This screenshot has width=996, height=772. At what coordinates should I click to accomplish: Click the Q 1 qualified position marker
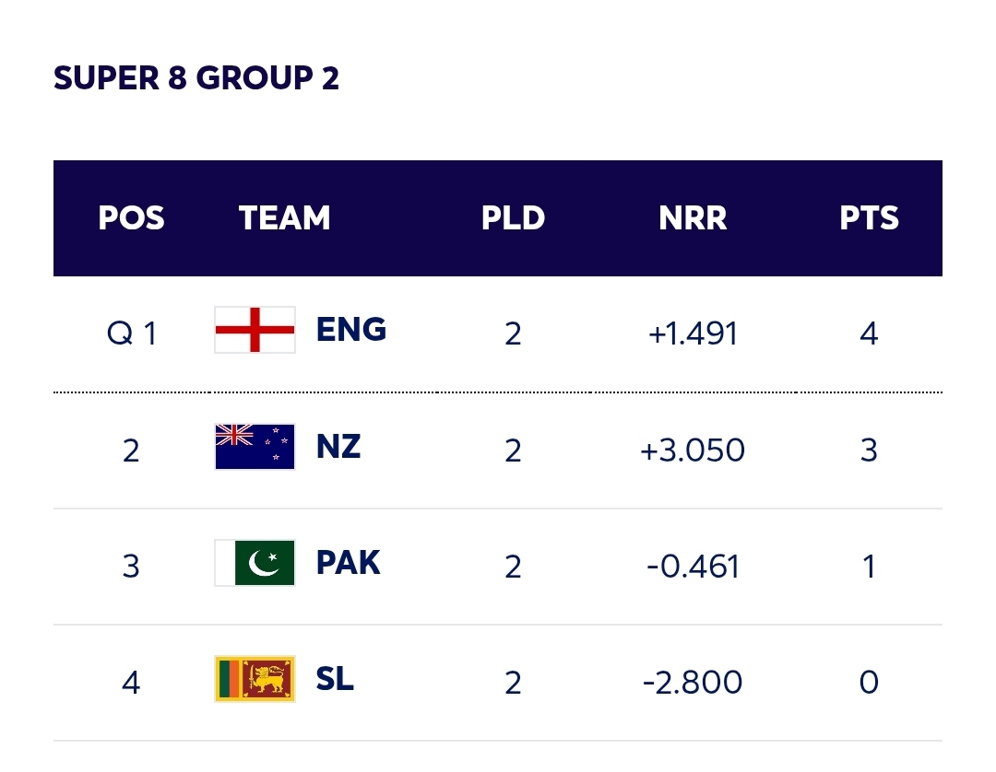pos(132,333)
